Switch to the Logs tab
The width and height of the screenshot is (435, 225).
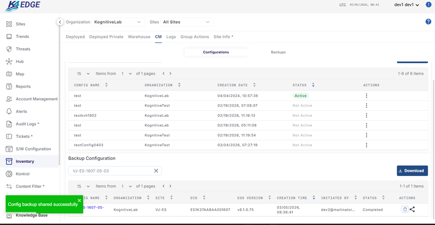click(171, 37)
